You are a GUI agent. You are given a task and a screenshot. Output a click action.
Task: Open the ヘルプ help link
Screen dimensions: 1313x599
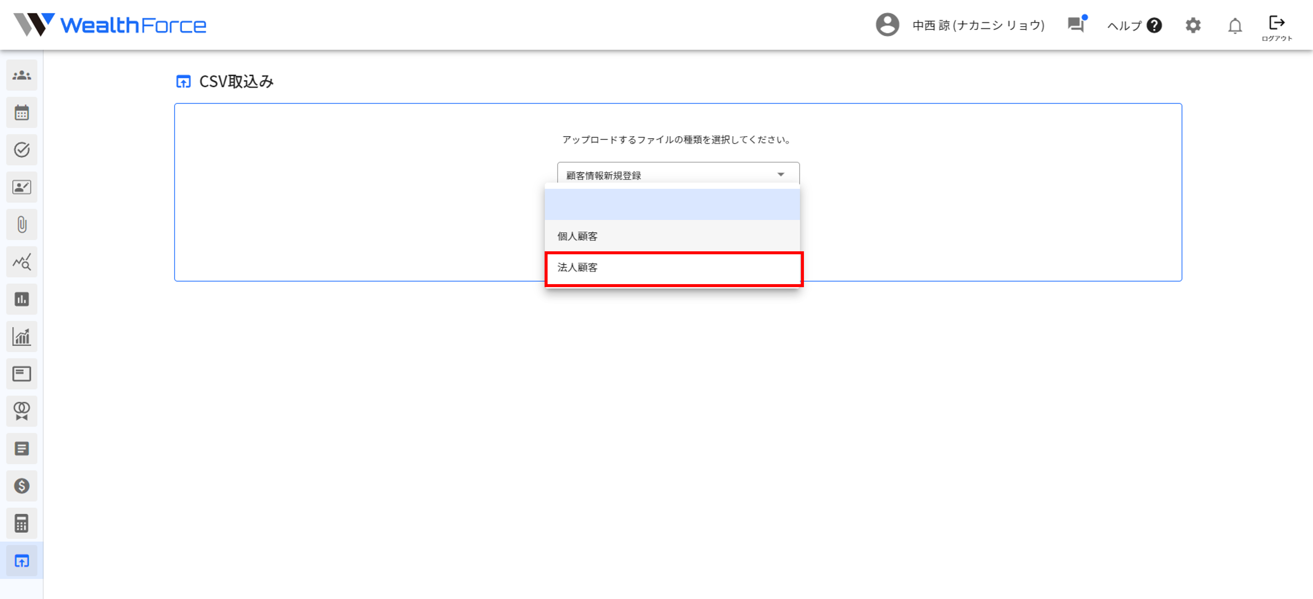[1134, 25]
